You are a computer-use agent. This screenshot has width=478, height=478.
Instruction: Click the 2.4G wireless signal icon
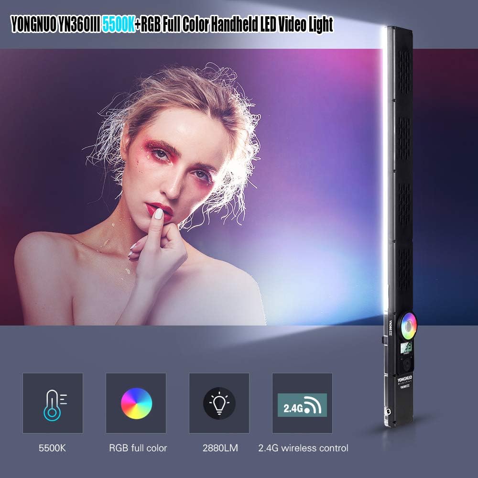(302, 405)
